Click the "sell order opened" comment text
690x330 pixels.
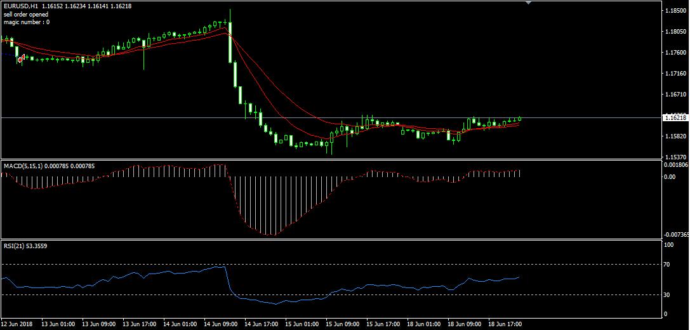(x=25, y=14)
